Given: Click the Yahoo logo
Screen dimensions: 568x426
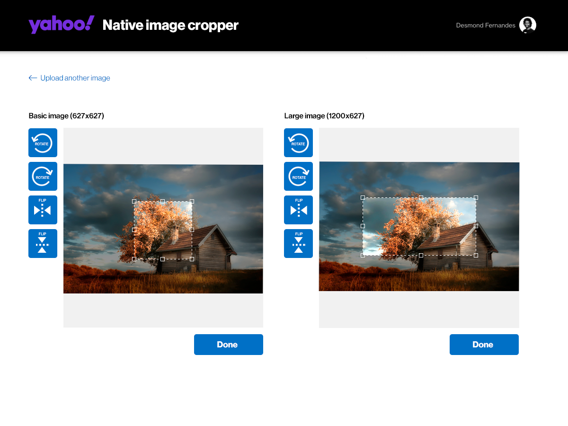Looking at the screenshot, I should click(x=62, y=25).
